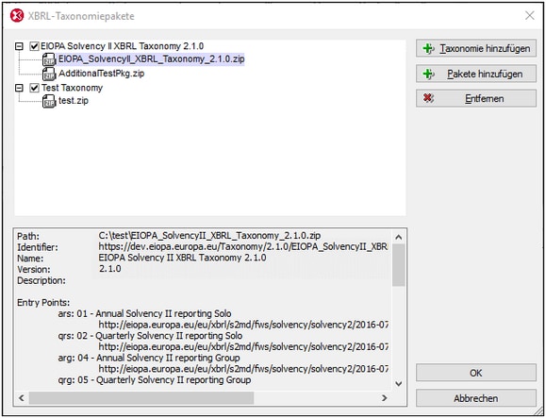Uncheck the Test Taxonomy checkbox
This screenshot has width=546, height=418.
coord(34,88)
